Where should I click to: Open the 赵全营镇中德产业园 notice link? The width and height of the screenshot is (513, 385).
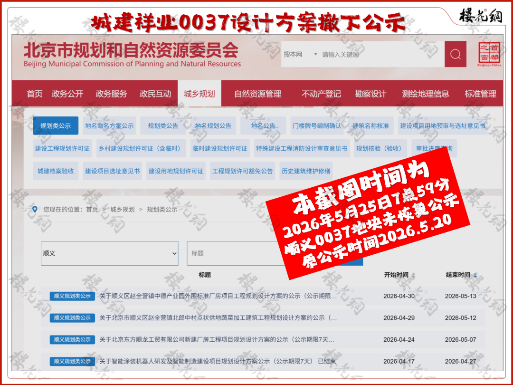(x=218, y=296)
